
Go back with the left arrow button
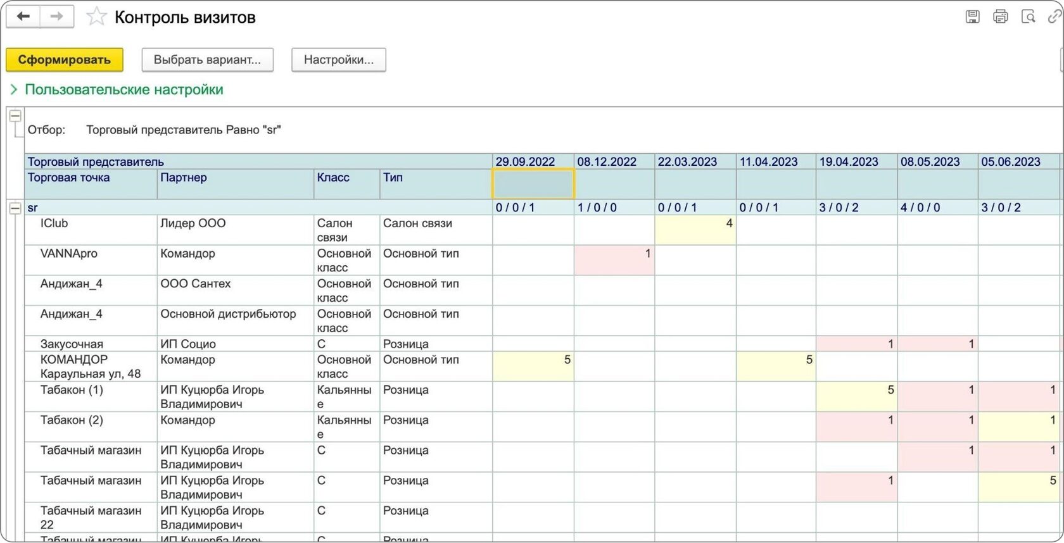point(23,16)
